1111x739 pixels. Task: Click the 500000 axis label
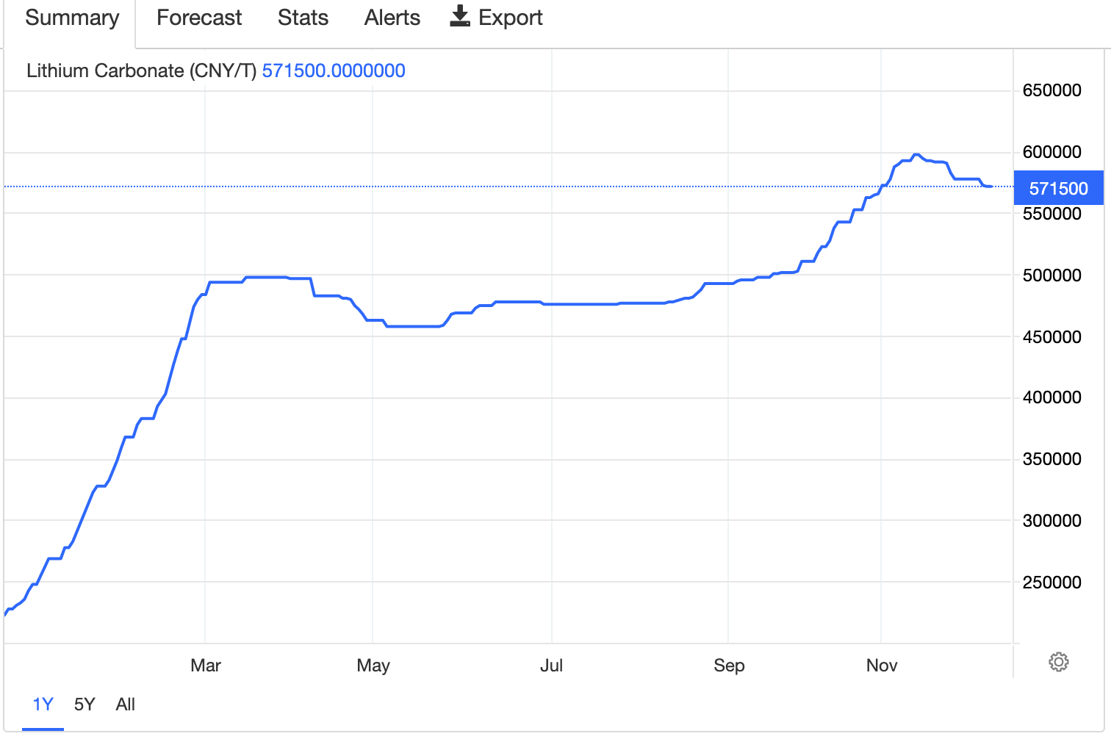coord(1052,275)
